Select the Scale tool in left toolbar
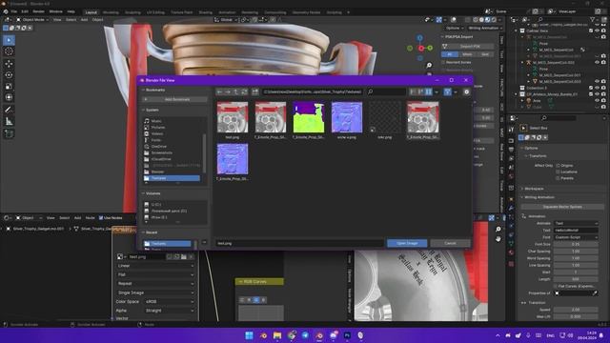This screenshot has height=343, width=610. [x=9, y=87]
